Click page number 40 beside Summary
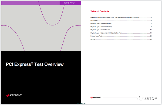The width and height of the screenshot is (162, 105). pyautogui.click(x=151, y=39)
